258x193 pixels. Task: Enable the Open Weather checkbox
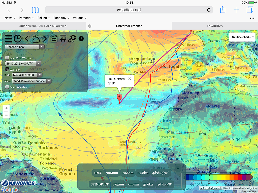click(x=7, y=87)
